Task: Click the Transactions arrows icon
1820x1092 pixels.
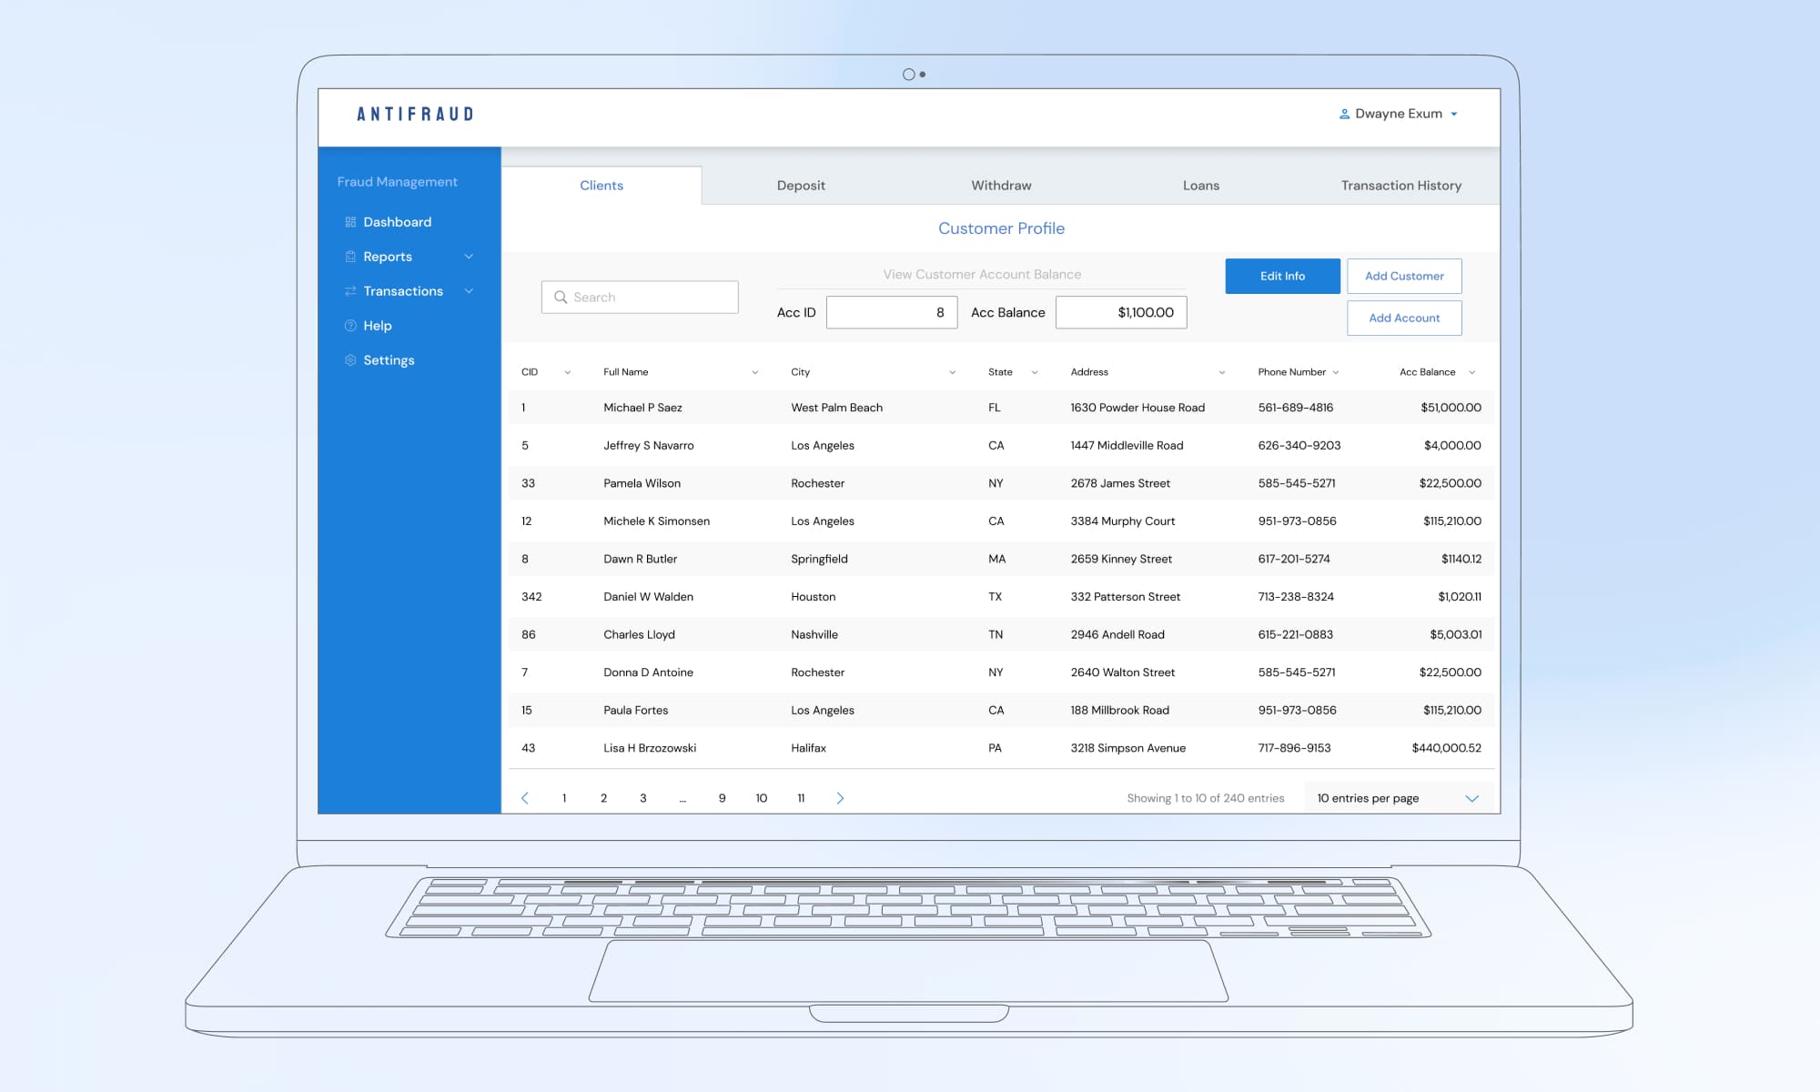Action: 350,291
